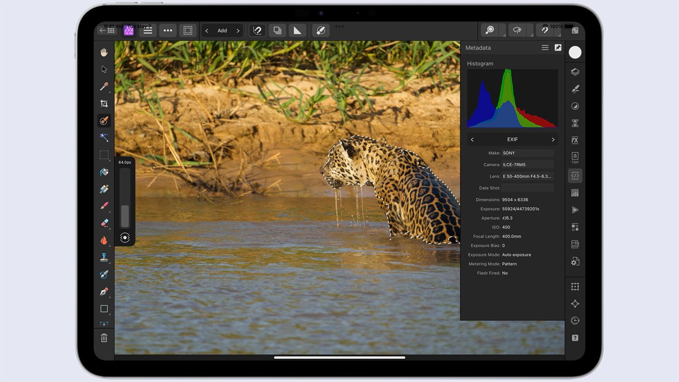Select the Hand (View) tool
Viewport: 679px width, 382px height.
pos(104,52)
